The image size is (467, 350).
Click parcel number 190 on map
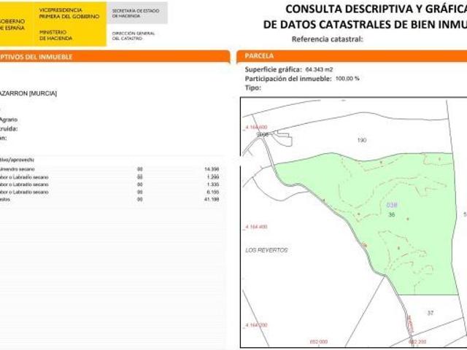tap(360, 139)
